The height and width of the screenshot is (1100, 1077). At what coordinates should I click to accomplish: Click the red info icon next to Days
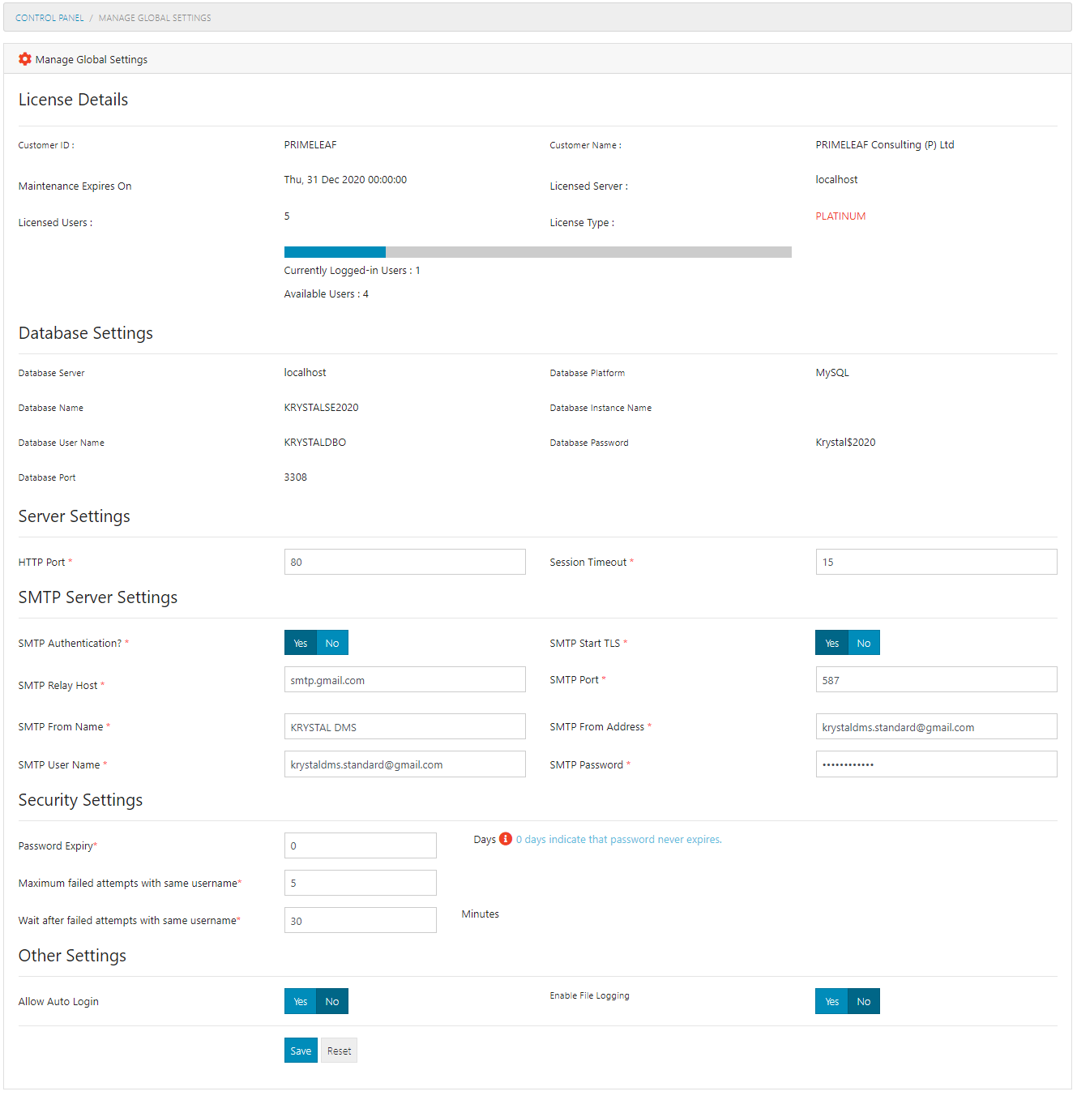pos(506,839)
